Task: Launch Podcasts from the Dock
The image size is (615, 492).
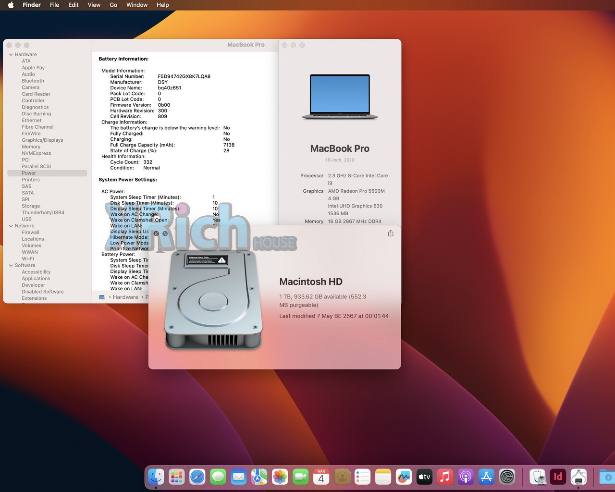Action: click(466, 477)
